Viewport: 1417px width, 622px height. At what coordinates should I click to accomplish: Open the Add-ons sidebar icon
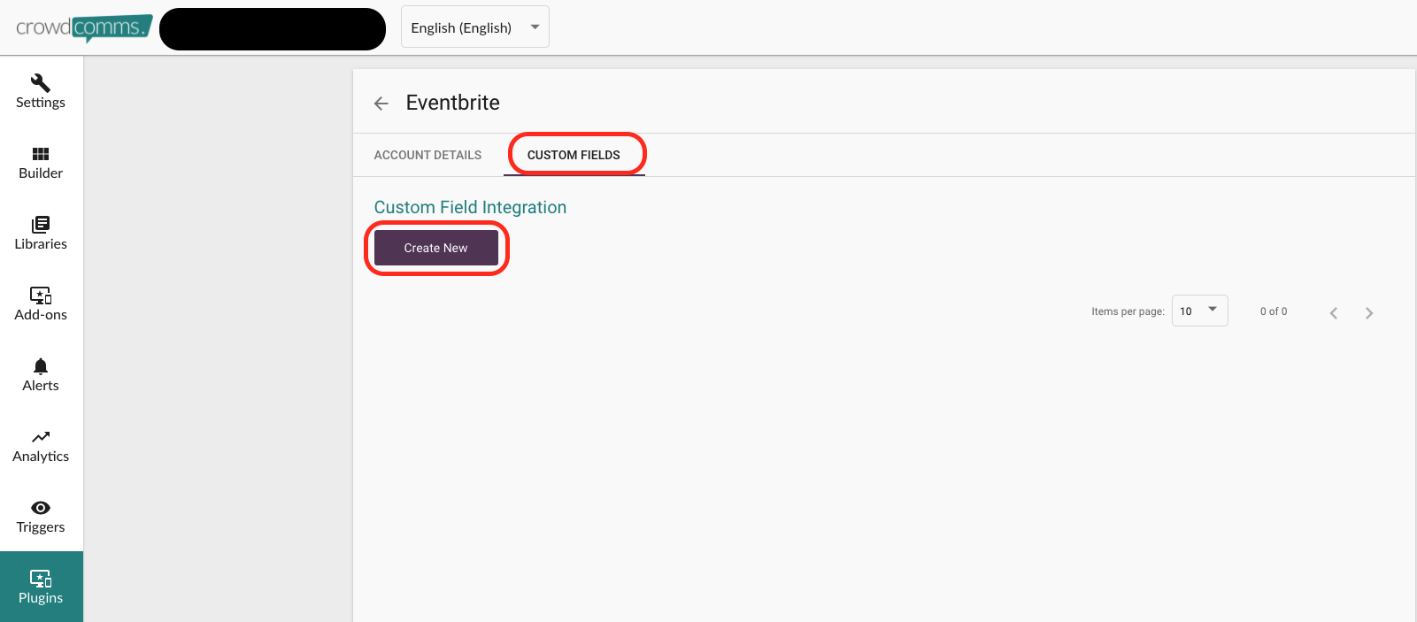(41, 295)
